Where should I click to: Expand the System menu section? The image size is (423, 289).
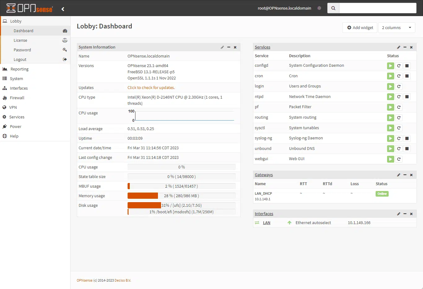(x=16, y=79)
